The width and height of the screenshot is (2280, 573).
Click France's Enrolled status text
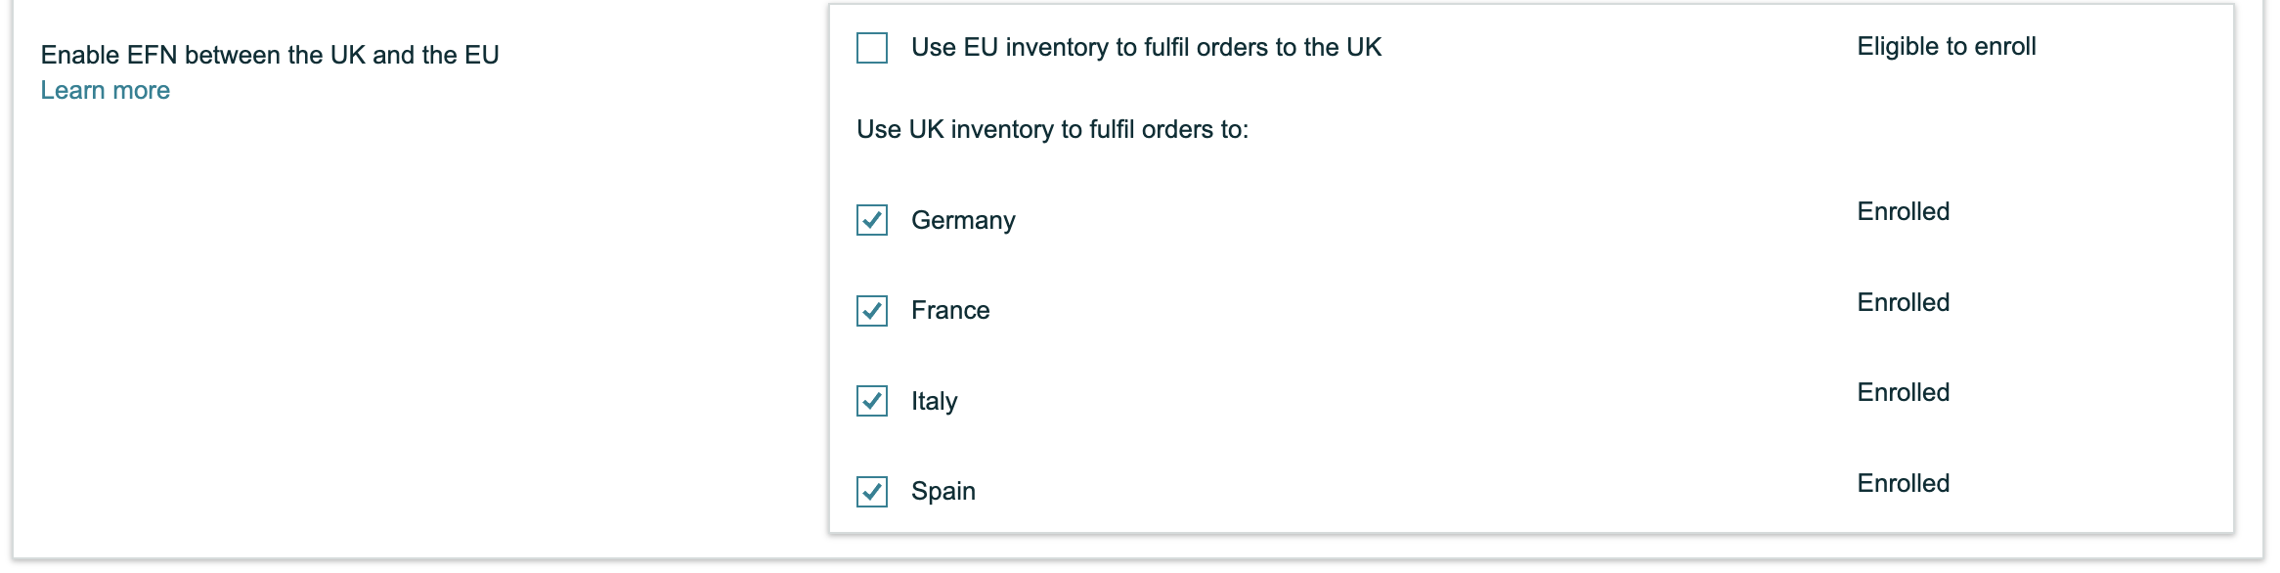pos(1904,302)
